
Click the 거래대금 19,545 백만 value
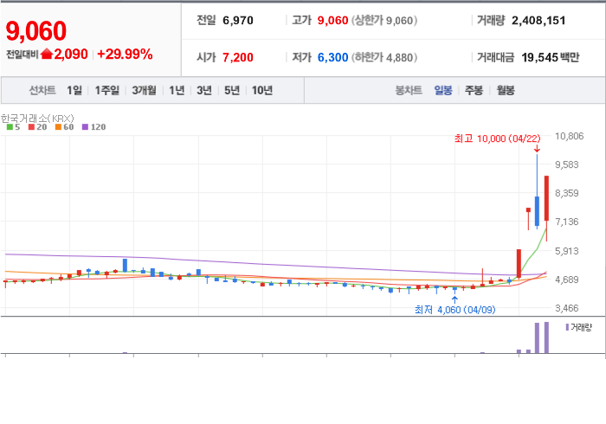point(551,57)
